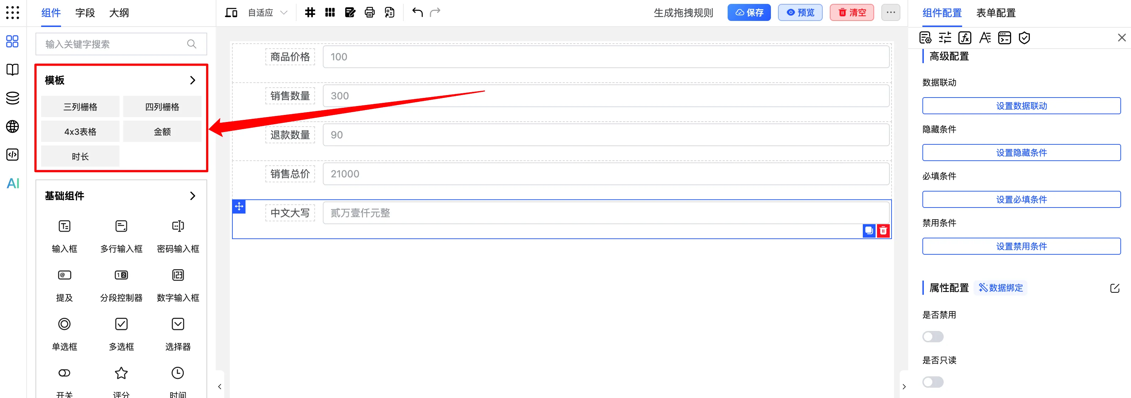1131x398 pixels.
Task: Expand the 模板 section chevron
Action: (192, 80)
